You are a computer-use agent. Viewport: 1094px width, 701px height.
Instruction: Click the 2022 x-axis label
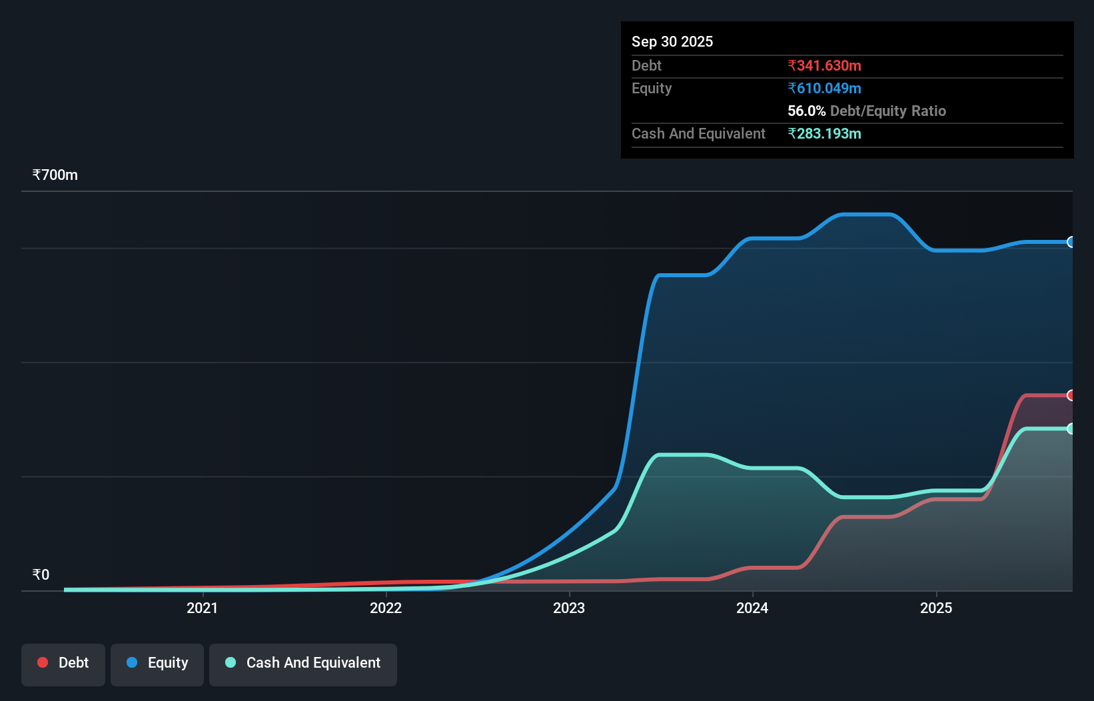(x=386, y=608)
